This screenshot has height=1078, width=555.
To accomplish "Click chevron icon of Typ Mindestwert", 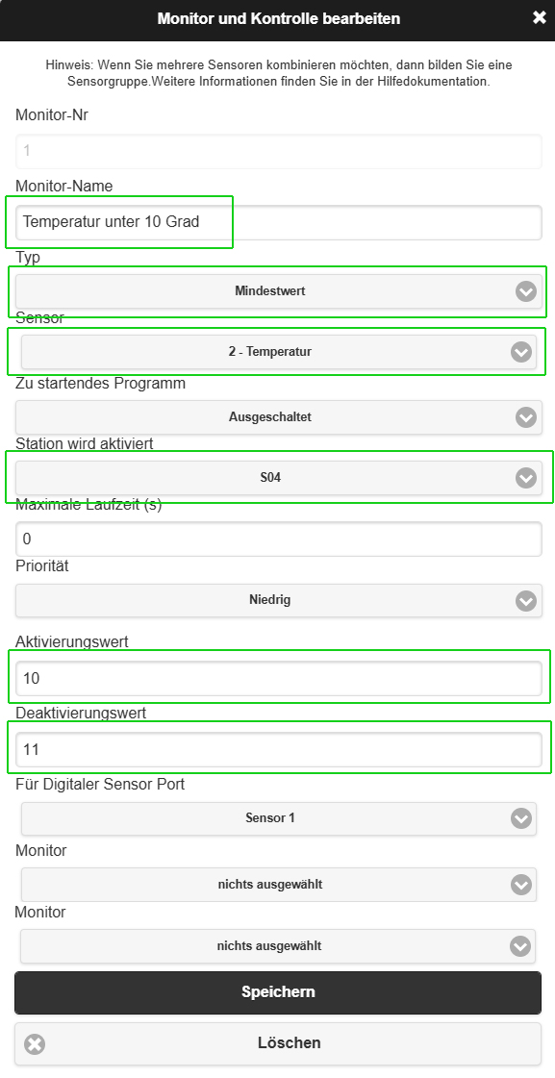I will [526, 291].
